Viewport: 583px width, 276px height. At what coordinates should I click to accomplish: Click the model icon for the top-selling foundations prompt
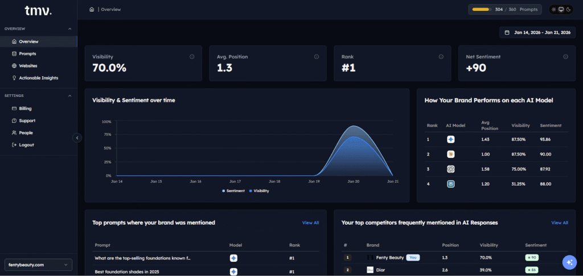[233, 258]
